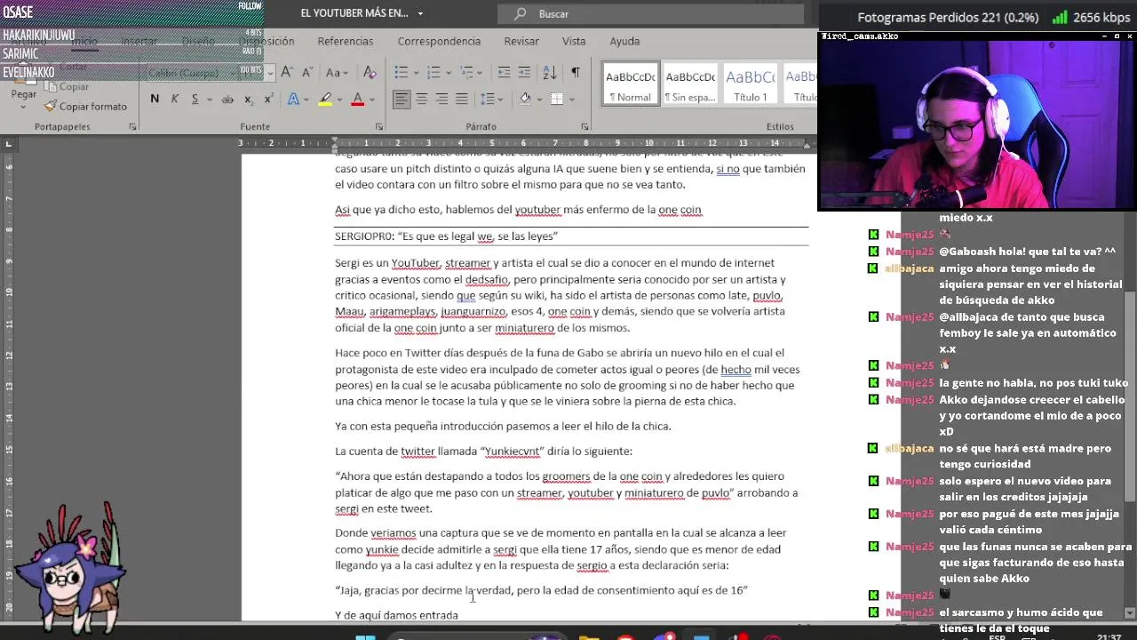
Task: Open the Párrafo dialog launcher
Action: (x=584, y=127)
